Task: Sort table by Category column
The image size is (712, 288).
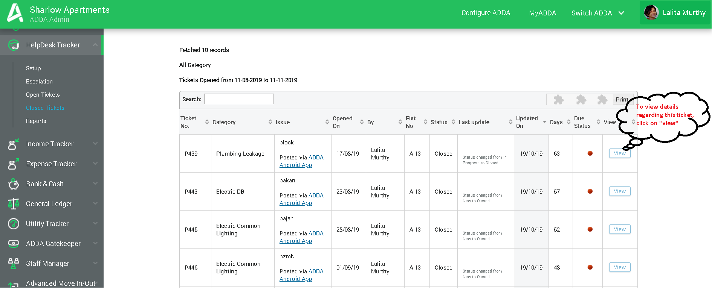Action: click(x=270, y=122)
